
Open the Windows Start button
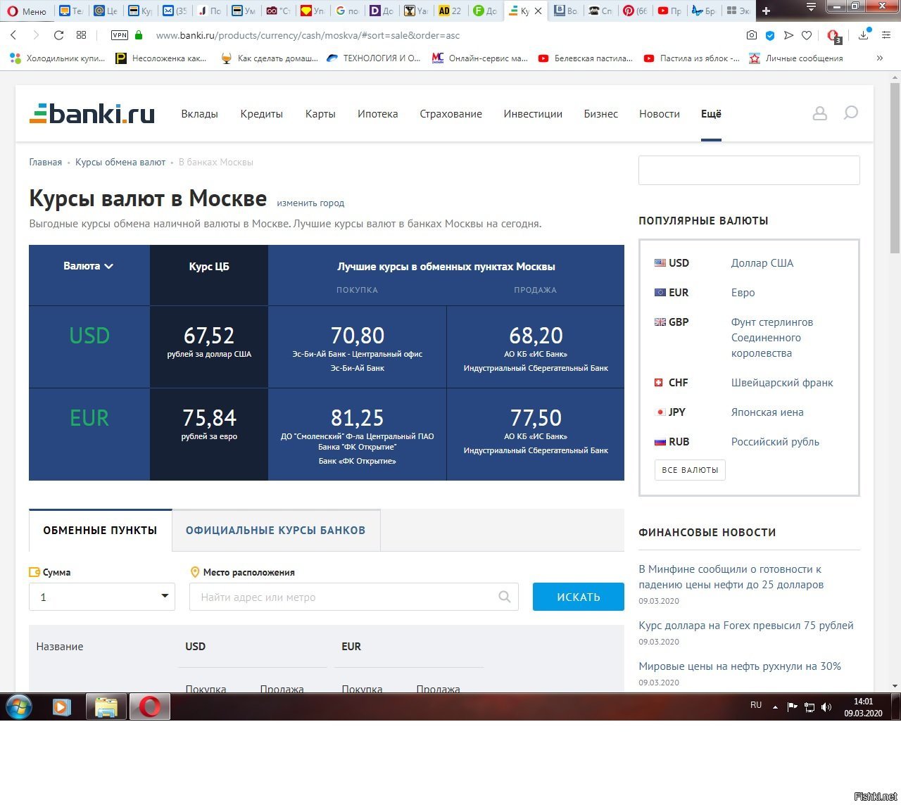click(x=19, y=706)
